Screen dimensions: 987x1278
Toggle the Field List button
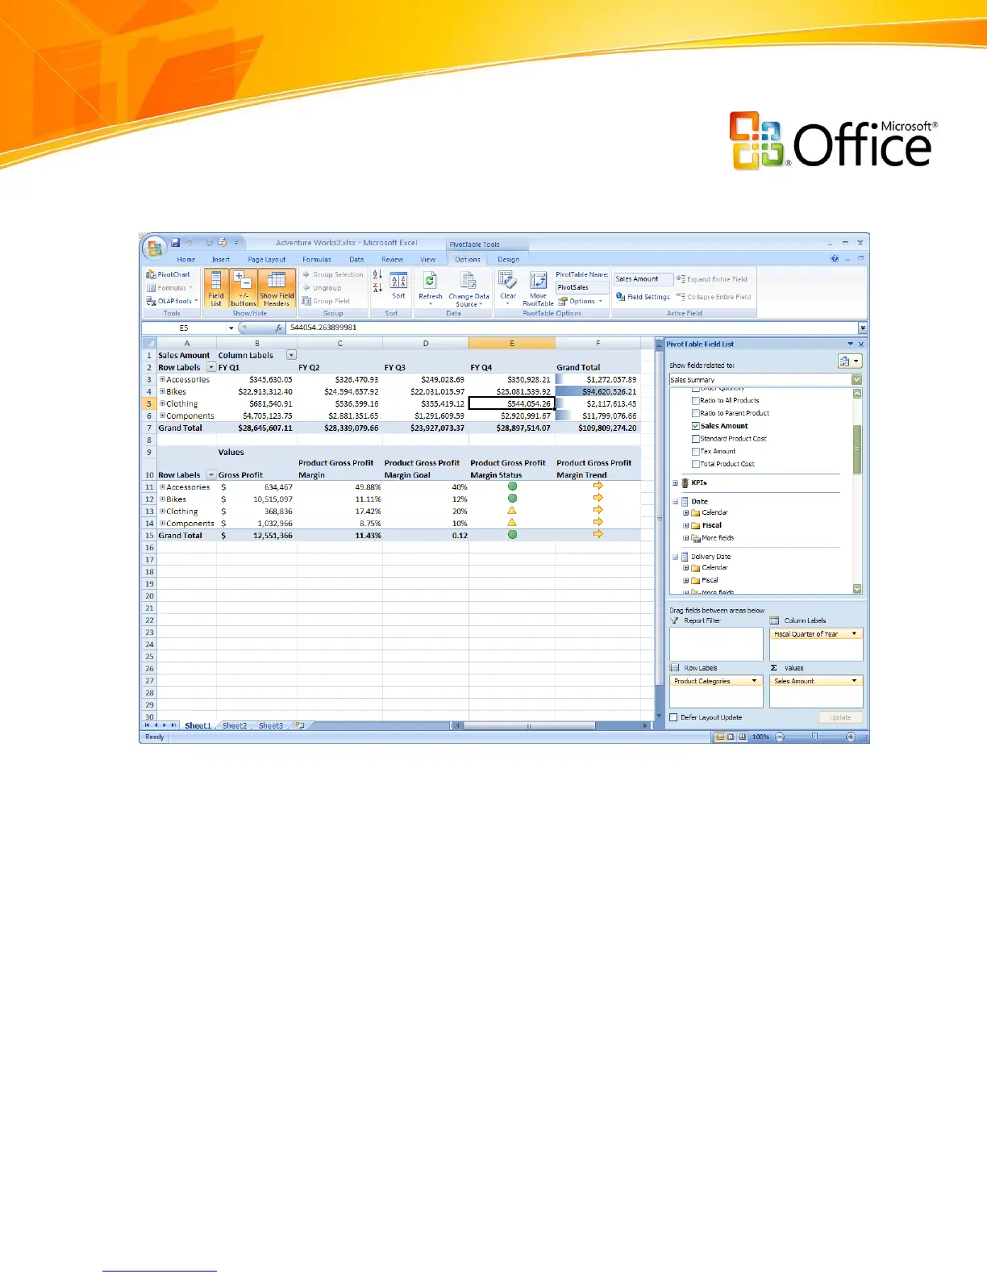215,289
